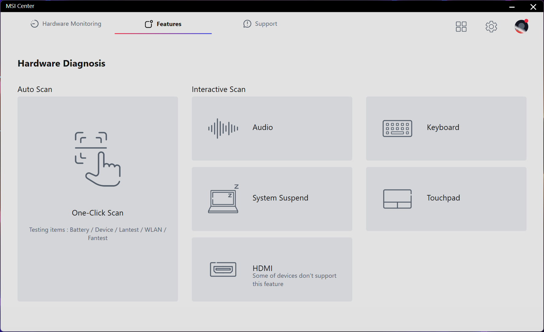Begin the System Suspend test
The height and width of the screenshot is (332, 544).
272,199
